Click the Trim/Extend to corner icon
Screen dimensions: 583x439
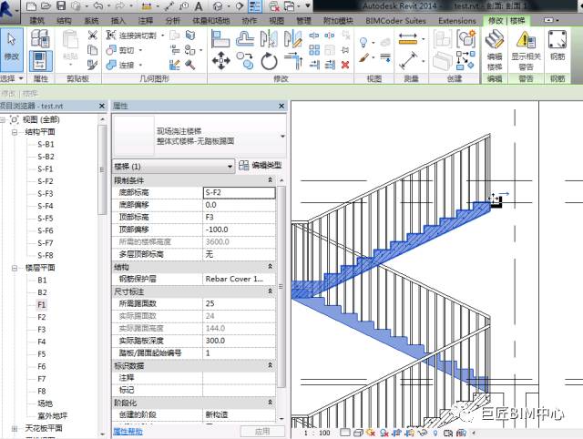click(293, 61)
